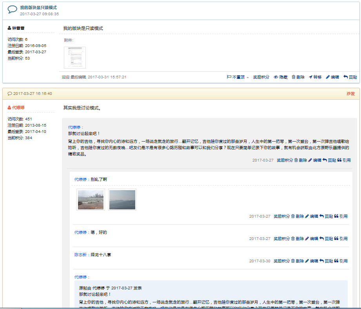Screen dimensions: 361x309
Task: Open the second beach photo thumbnail
Action: [x=122, y=200]
